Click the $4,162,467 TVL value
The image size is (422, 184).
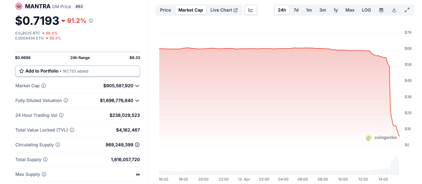pyautogui.click(x=128, y=130)
